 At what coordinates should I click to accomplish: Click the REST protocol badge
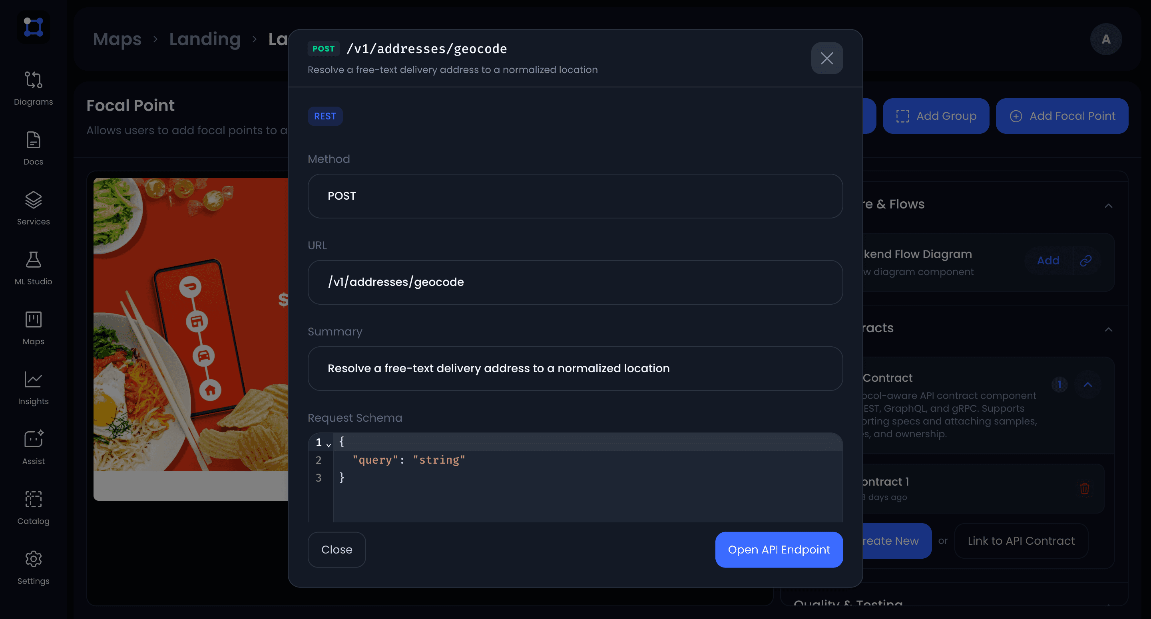click(x=325, y=116)
